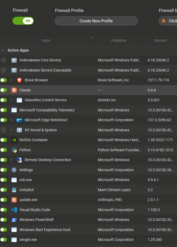Turn off the main Firewall switch

click(x=23, y=21)
